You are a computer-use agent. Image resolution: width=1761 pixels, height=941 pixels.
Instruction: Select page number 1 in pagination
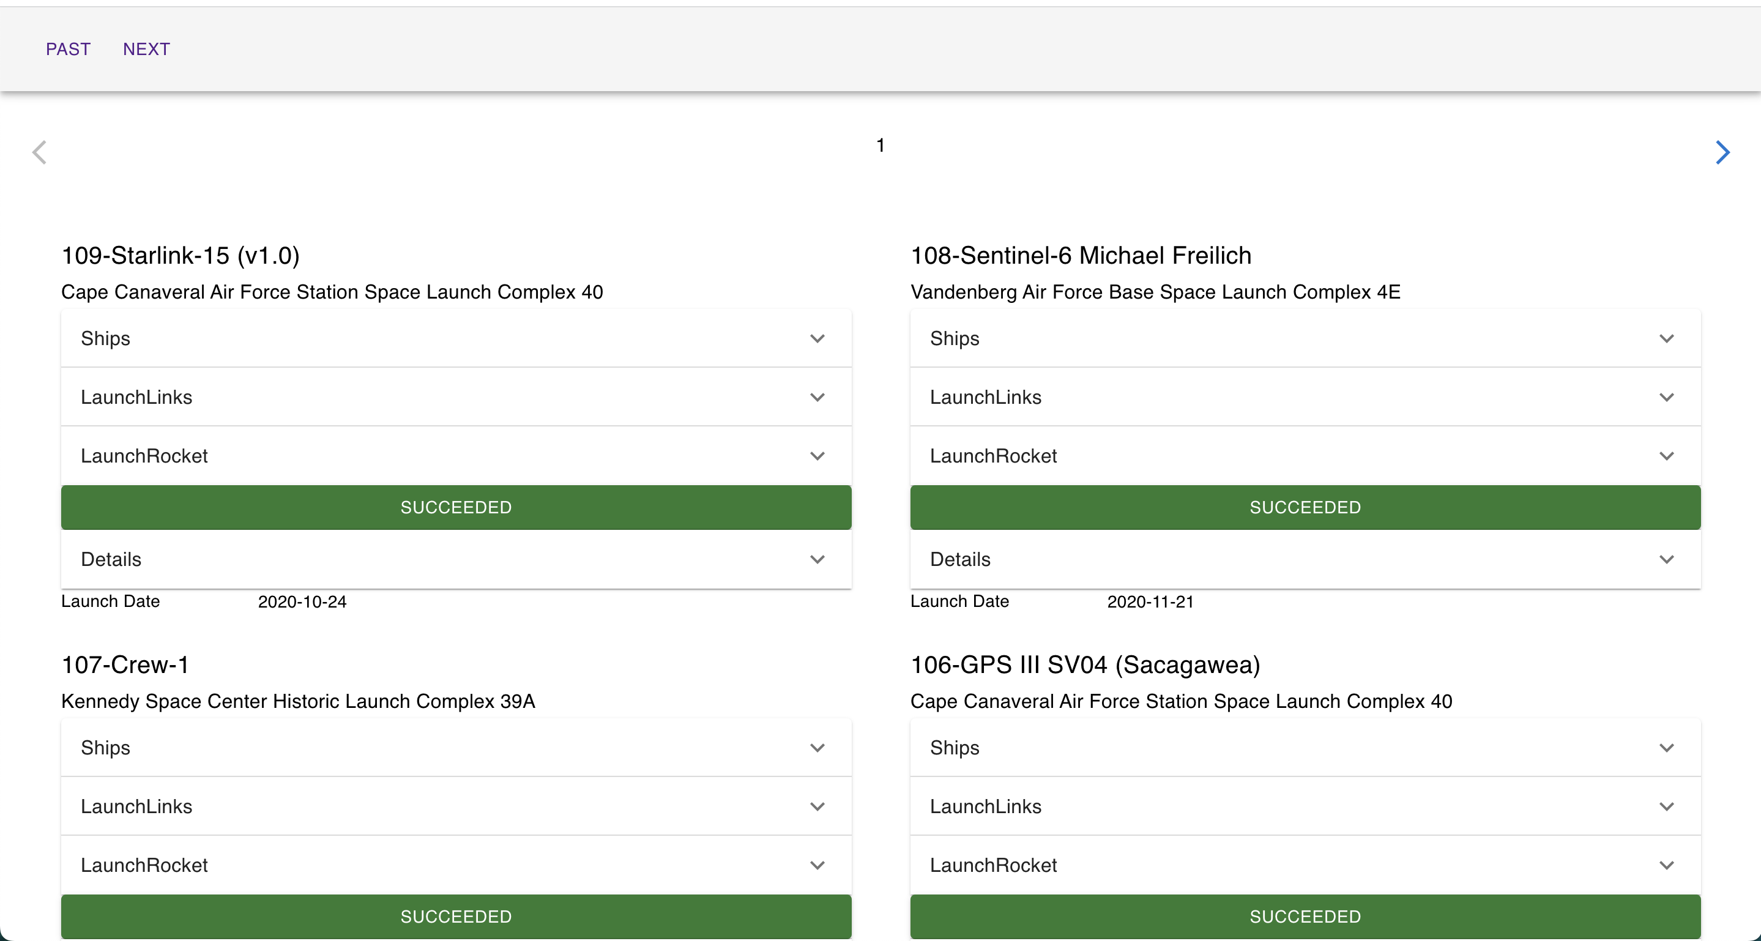880,145
